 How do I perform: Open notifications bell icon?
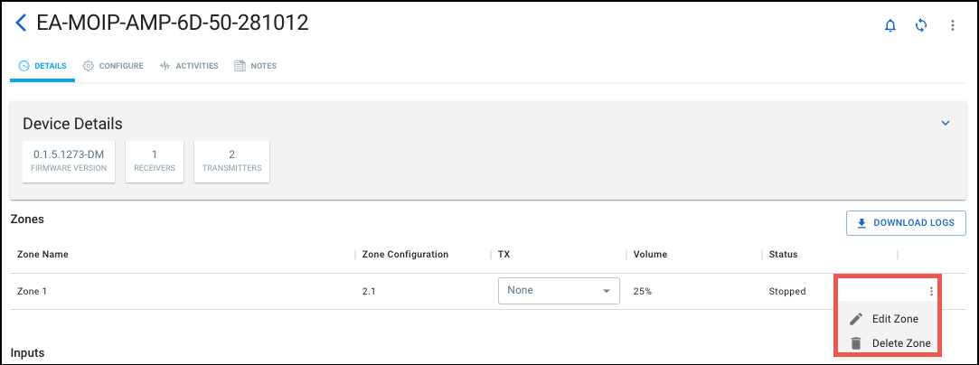pyautogui.click(x=890, y=25)
